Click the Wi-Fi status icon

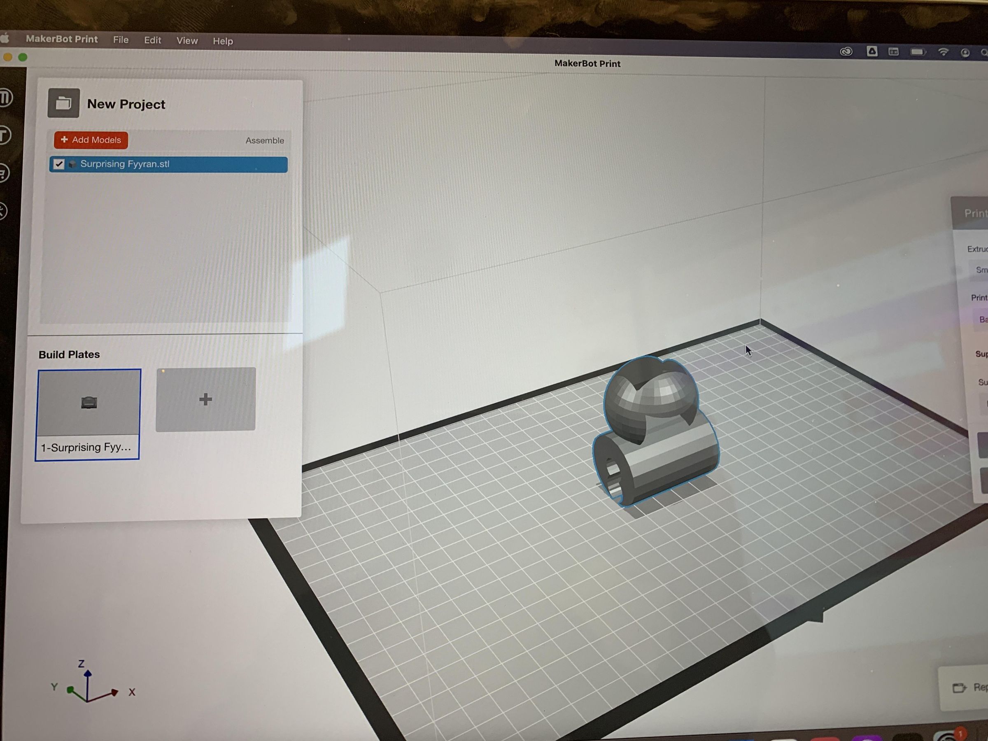(x=943, y=52)
